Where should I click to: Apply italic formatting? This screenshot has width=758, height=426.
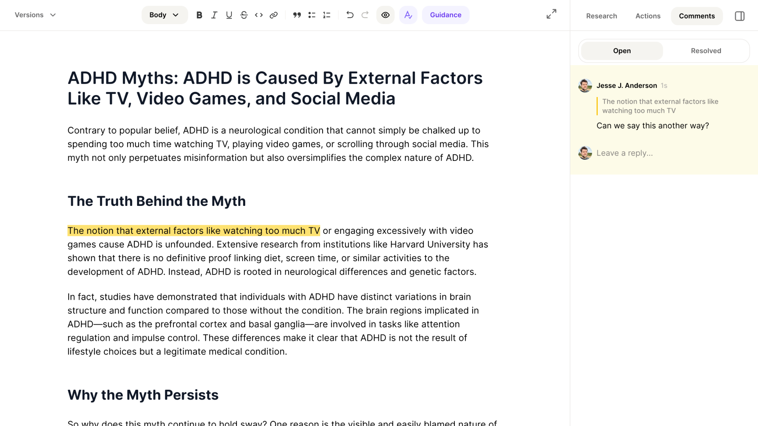click(x=214, y=15)
